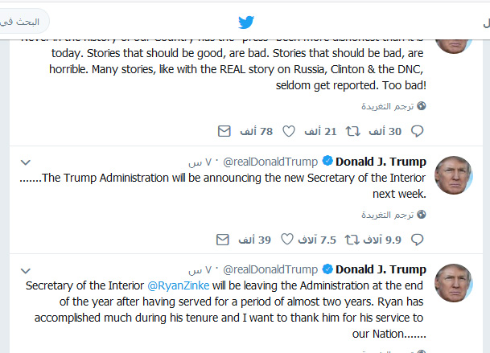Click the Trump avatar on the RyanZinke tweet
490x353 pixels.
coord(453,283)
